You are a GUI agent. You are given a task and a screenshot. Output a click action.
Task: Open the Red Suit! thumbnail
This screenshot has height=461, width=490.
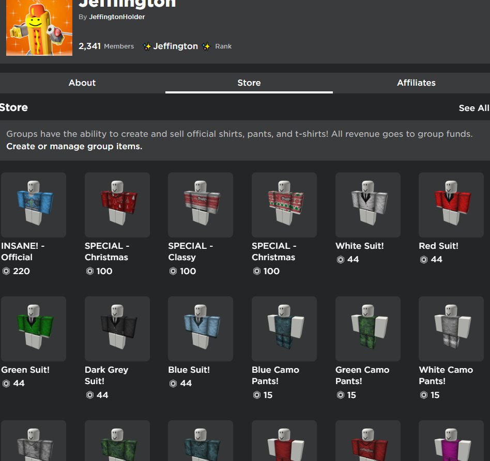[x=451, y=205]
